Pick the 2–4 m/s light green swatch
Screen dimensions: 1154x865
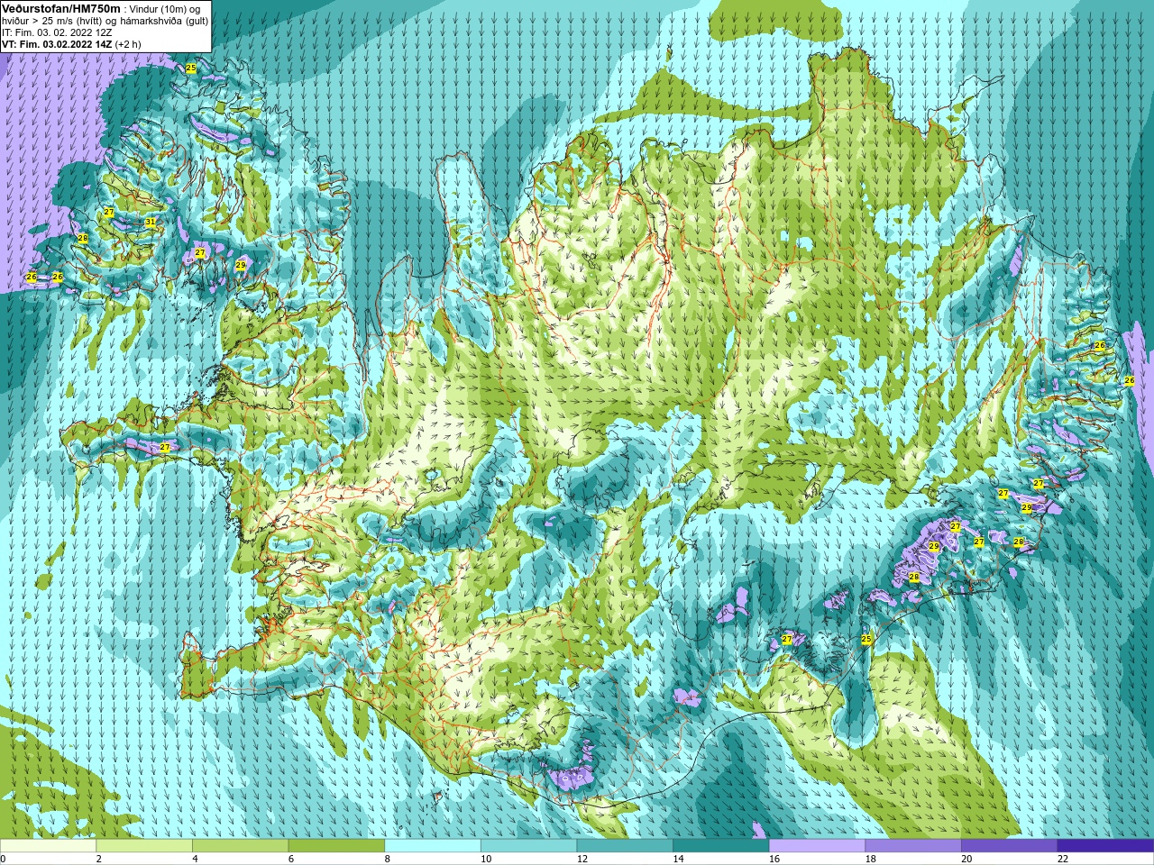[x=144, y=846]
